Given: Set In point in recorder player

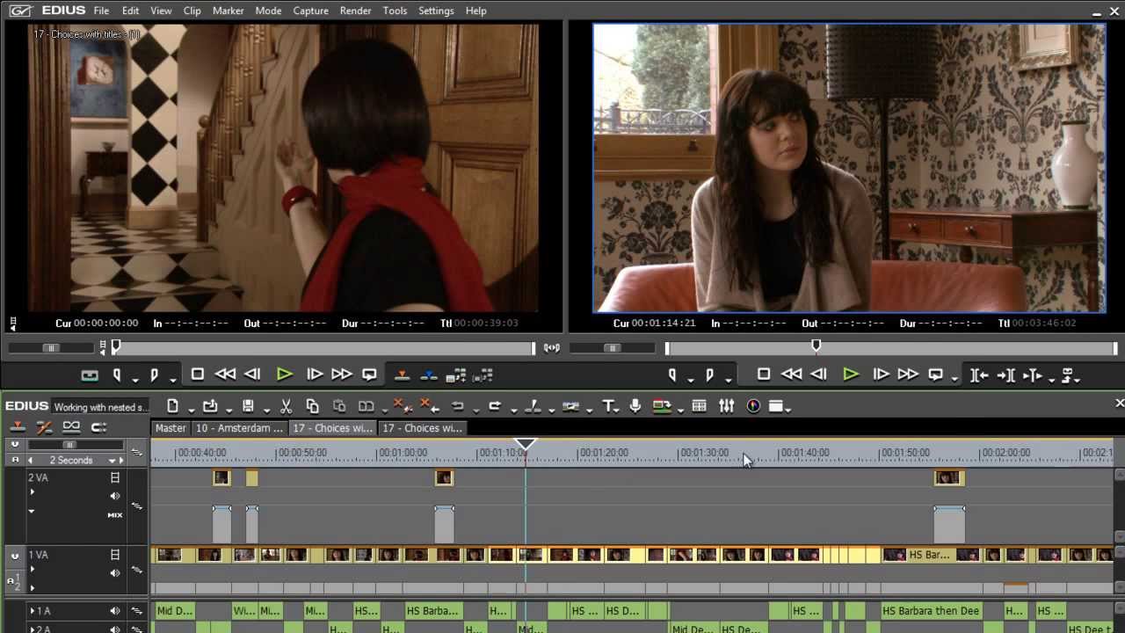Looking at the screenshot, I should pos(672,375).
